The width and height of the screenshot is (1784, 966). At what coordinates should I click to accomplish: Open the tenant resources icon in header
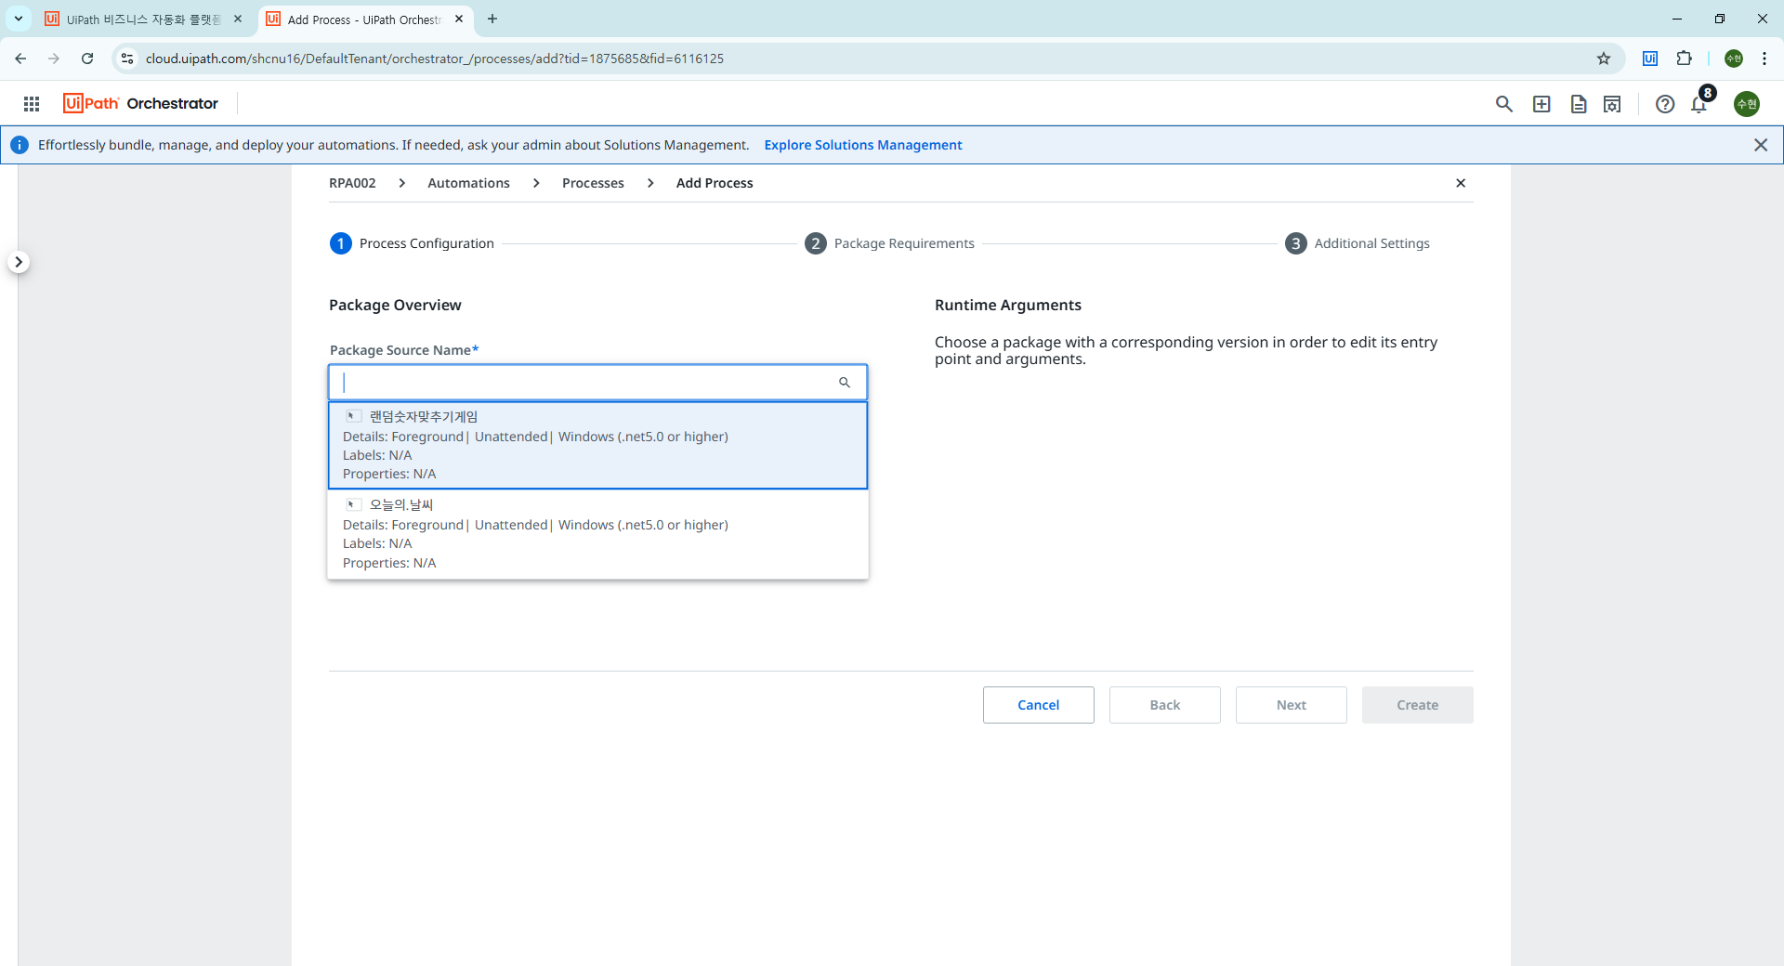point(1612,104)
